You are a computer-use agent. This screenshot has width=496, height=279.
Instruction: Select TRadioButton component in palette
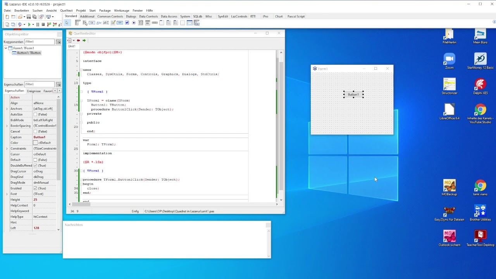click(134, 23)
